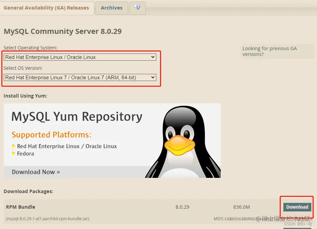This screenshot has height=229, width=317.
Task: Click the 'Supported Platforms:' orange heading
Action: pos(52,135)
